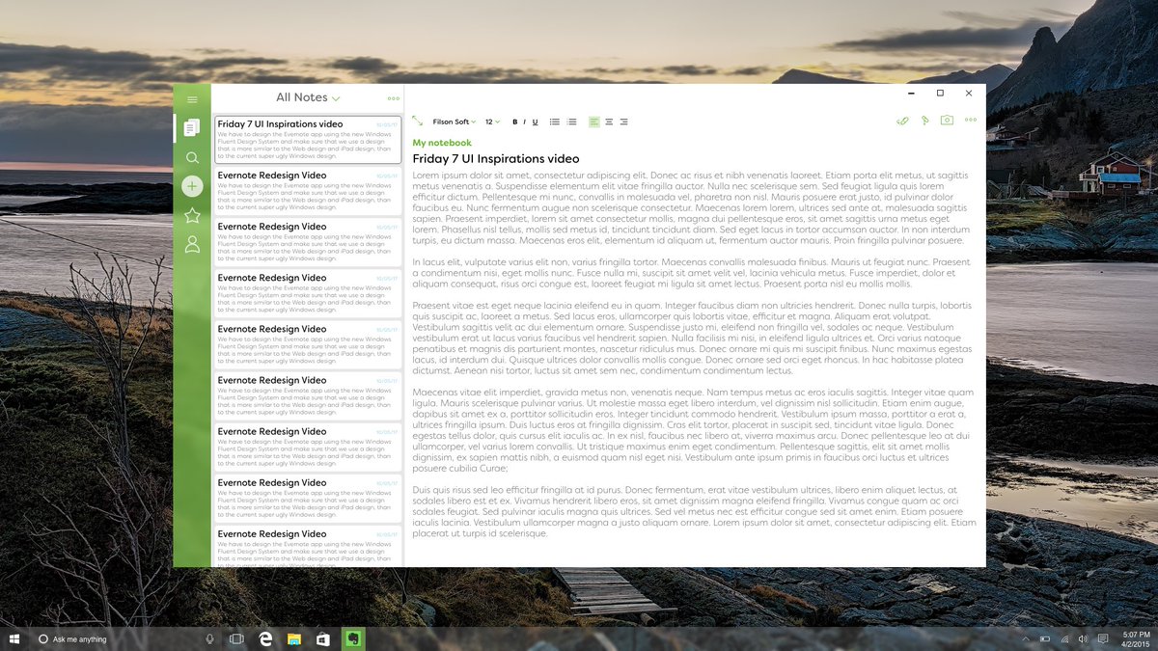This screenshot has height=651, width=1158.
Task: Align text center
Action: [609, 122]
